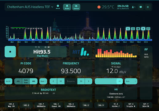Seek down with double left arrows
The image size is (159, 111).
(x=61, y=81)
